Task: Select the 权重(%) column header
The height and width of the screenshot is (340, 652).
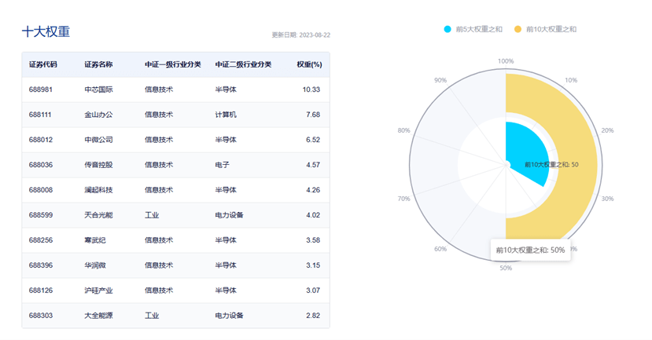Action: point(309,64)
